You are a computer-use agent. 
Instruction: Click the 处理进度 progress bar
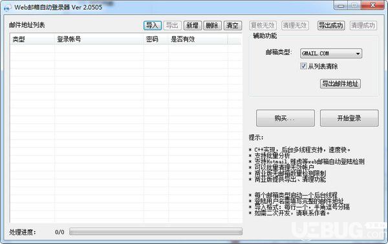156,231
